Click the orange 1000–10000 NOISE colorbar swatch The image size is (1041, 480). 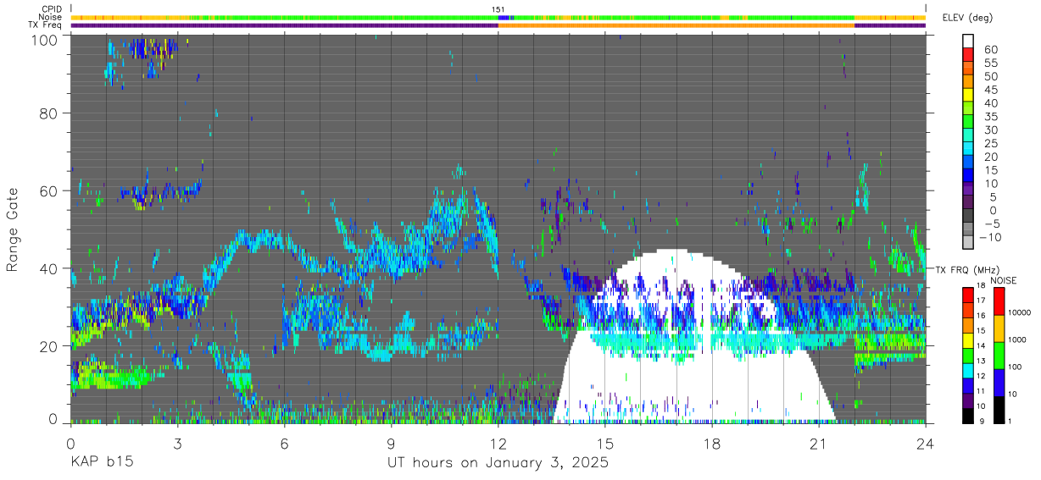click(999, 328)
